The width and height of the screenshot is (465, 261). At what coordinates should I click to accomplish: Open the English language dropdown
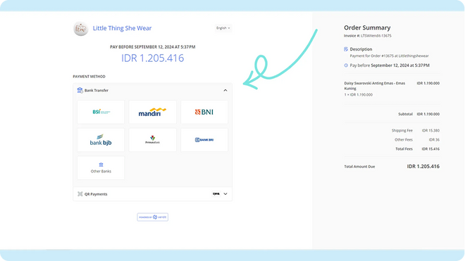[x=223, y=28]
